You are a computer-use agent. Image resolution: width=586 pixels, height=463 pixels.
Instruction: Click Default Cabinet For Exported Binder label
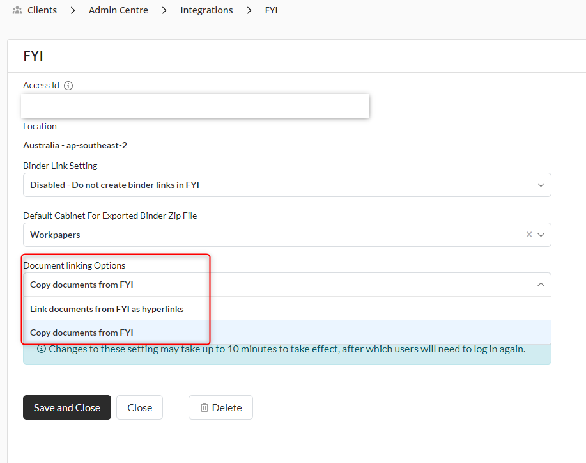tap(110, 216)
